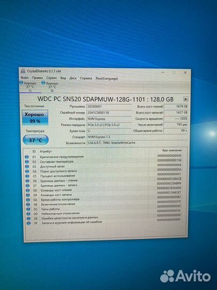Click the status icon for Команды хост-чтения
Screen dimensions: 217x290
pyautogui.click(x=28, y=190)
